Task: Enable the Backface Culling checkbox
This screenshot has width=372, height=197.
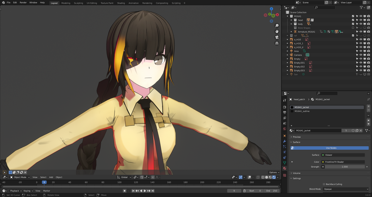Action: click(x=324, y=184)
